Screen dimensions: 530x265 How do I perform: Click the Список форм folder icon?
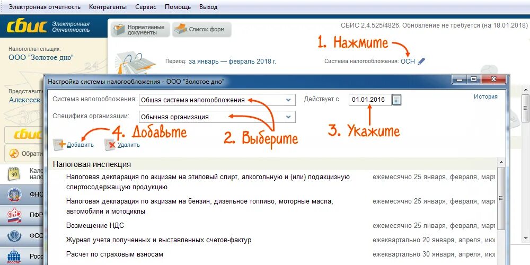coord(180,30)
